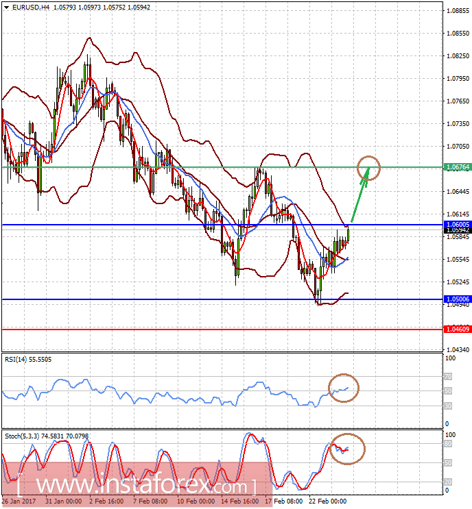Open the www.instaforex.com watermark link
Screen dimensions: 472x509
[x=137, y=487]
